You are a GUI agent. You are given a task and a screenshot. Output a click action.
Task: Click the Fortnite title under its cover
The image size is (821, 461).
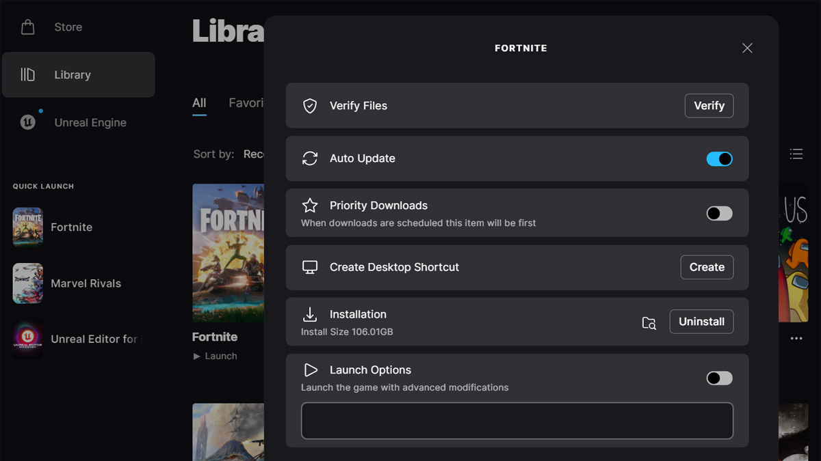215,337
